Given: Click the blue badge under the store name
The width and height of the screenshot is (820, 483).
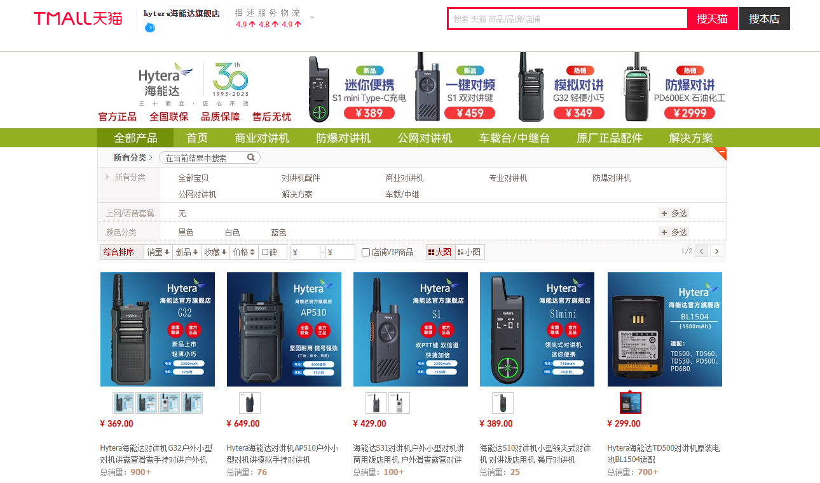Looking at the screenshot, I should pos(149,27).
